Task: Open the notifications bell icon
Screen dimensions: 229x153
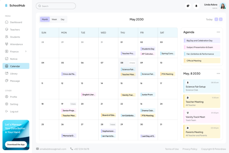Action: click(x=196, y=6)
